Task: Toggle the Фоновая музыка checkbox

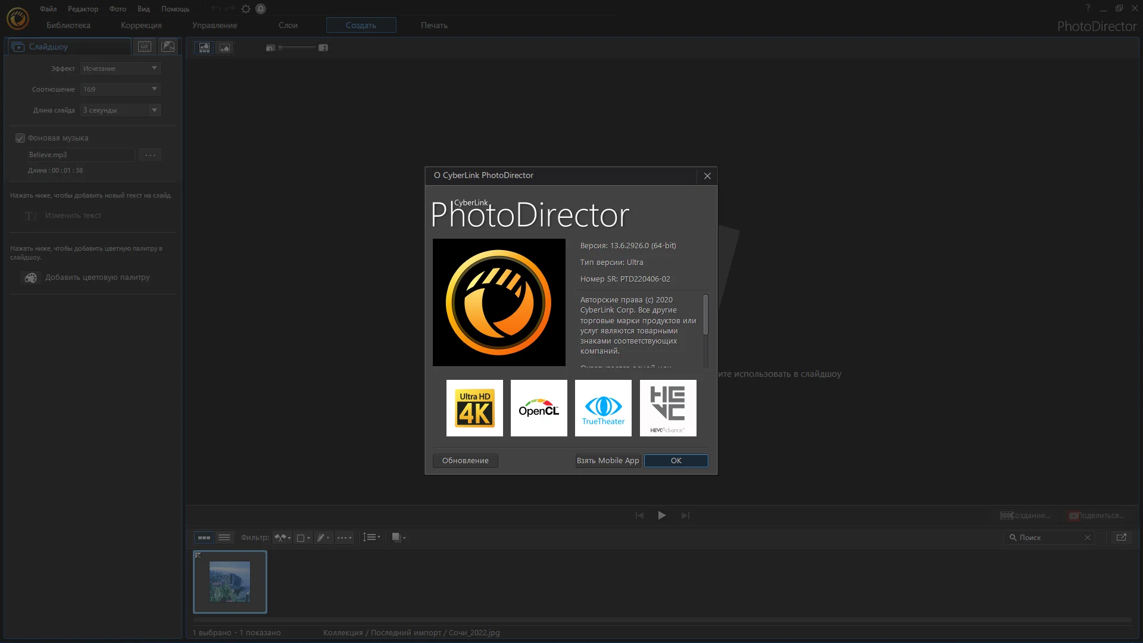Action: (20, 138)
